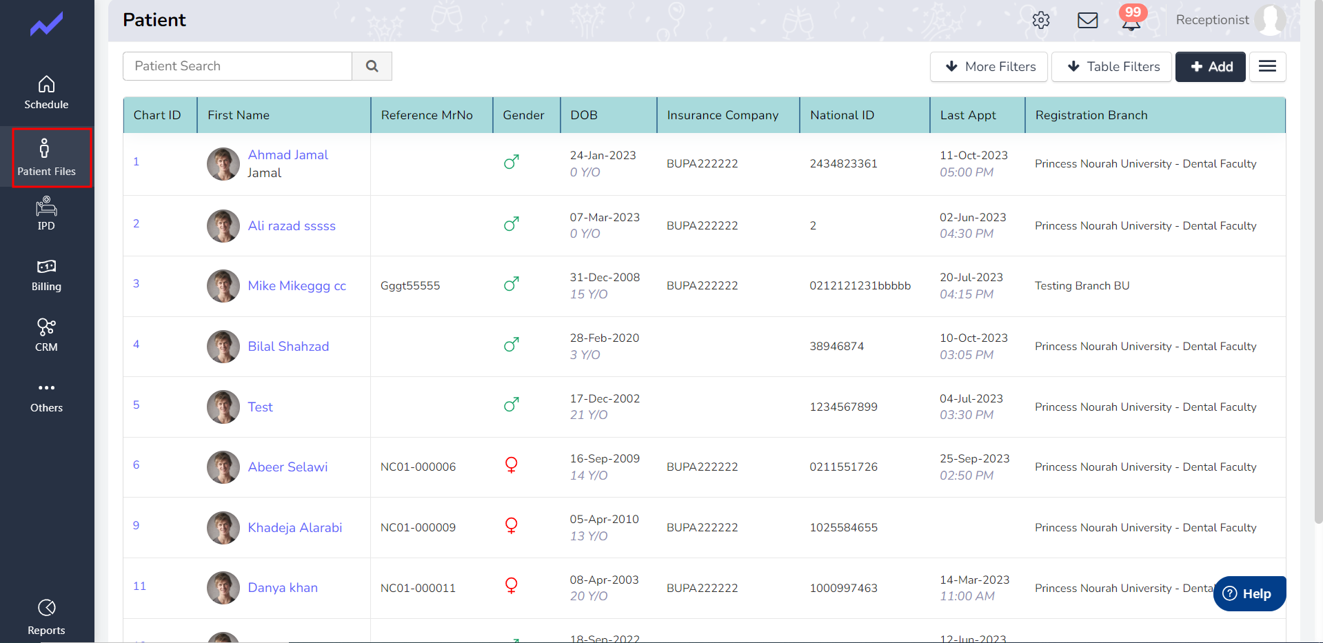Click reference number Gggt55555
This screenshot has height=643, width=1323.
click(x=410, y=286)
